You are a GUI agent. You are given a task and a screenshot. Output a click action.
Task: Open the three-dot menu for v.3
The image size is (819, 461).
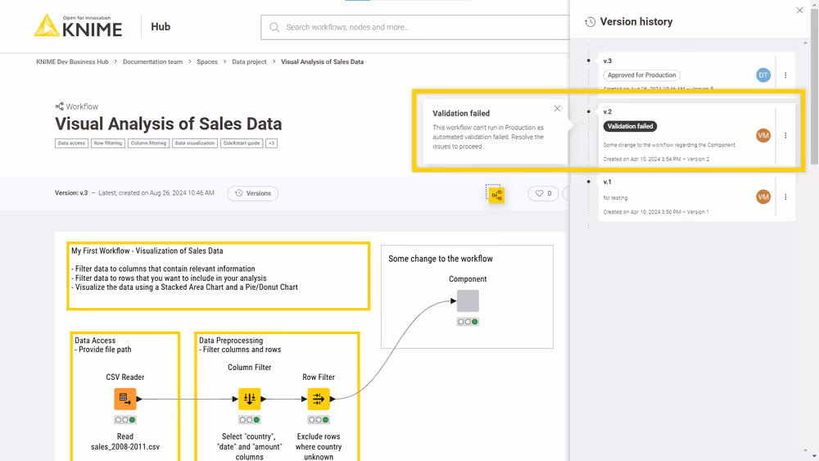(785, 75)
